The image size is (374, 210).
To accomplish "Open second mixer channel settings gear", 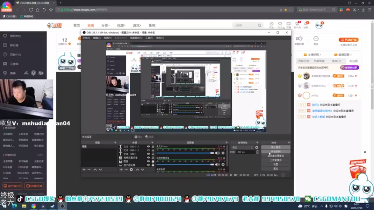I will coord(223,165).
